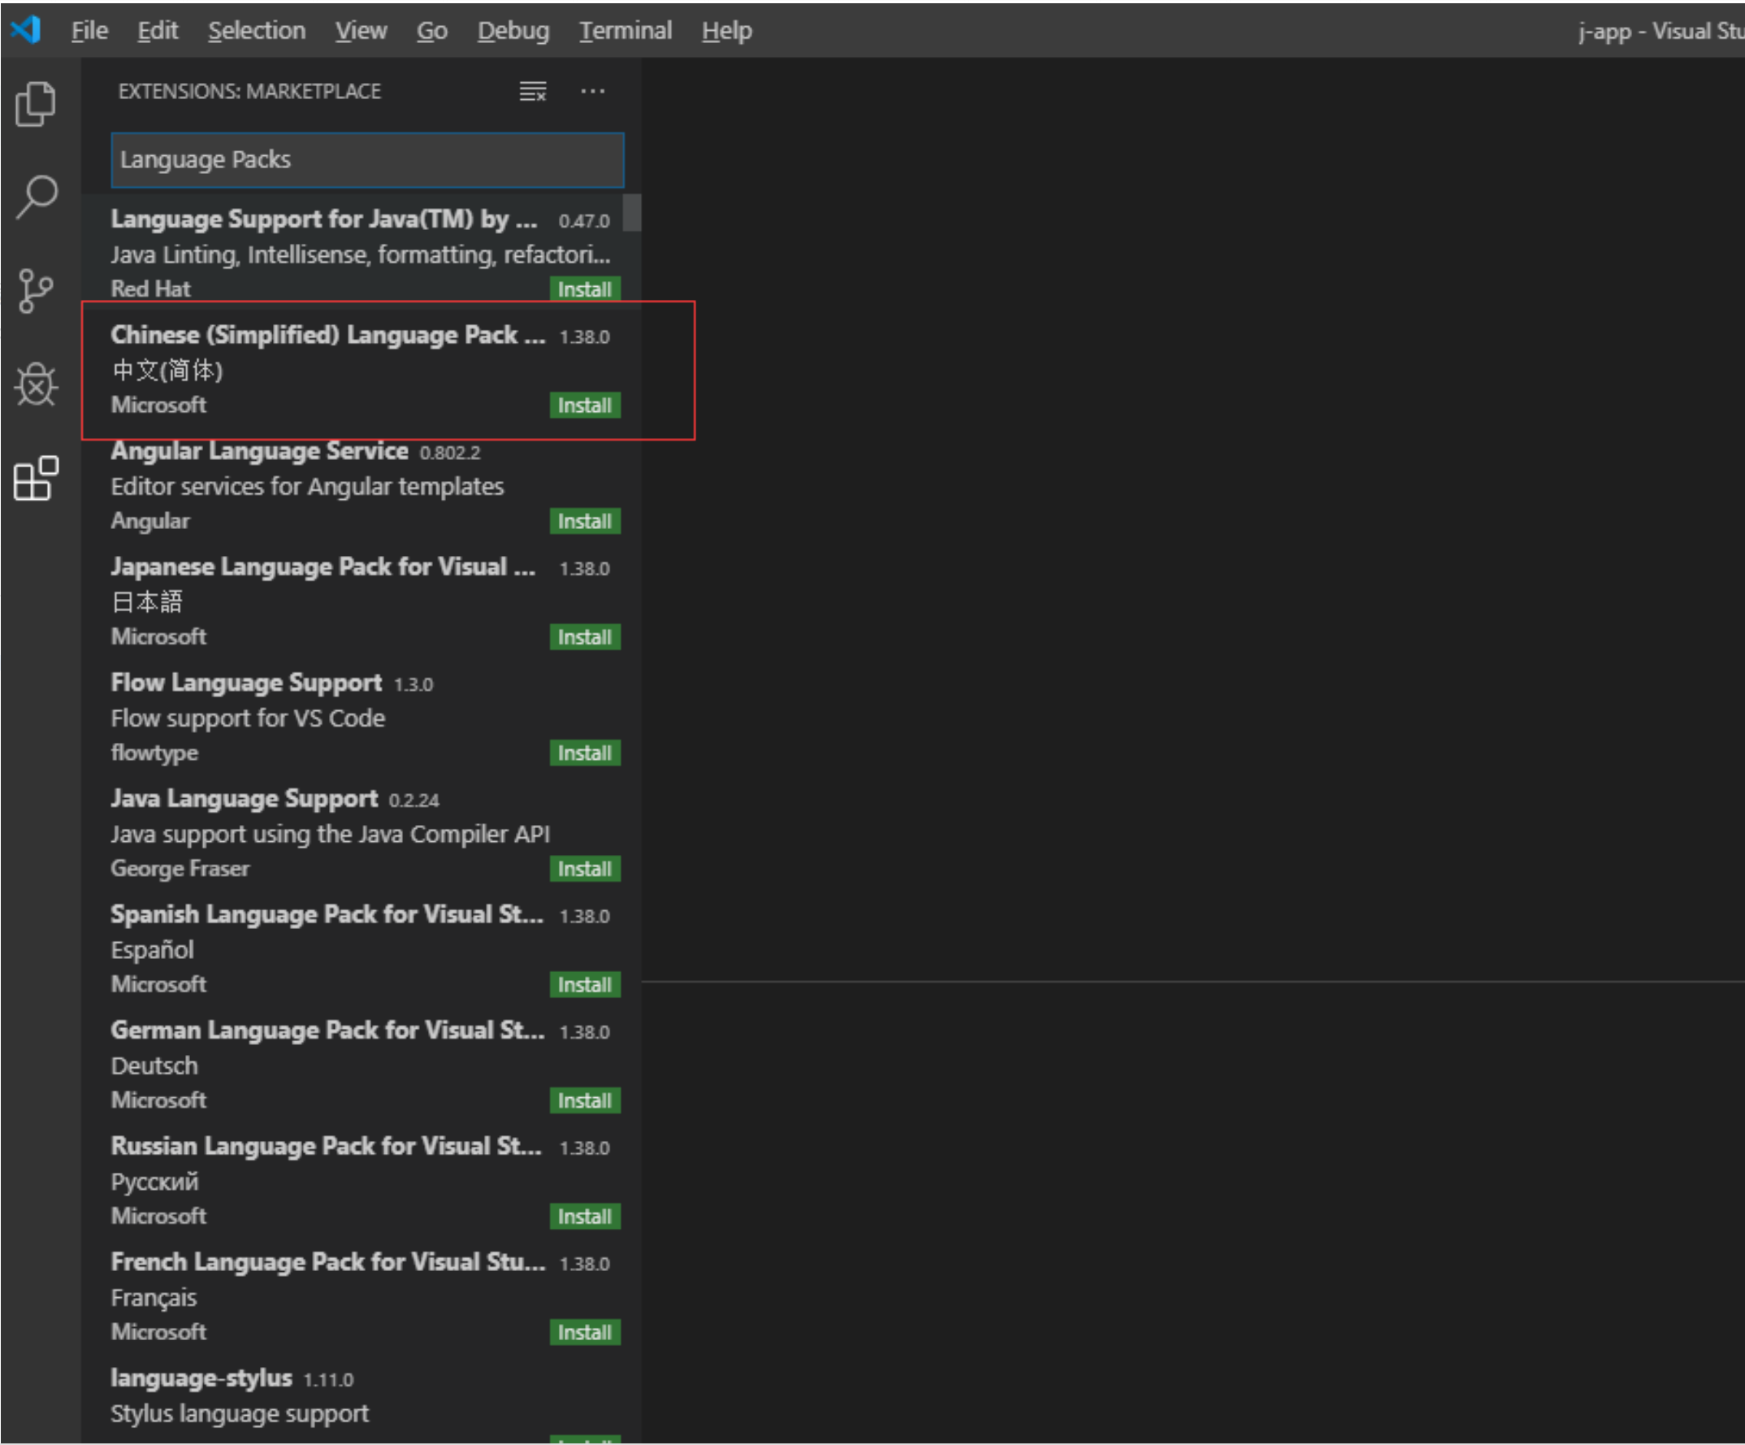Open the Selection menu
This screenshot has height=1445, width=1745.
pos(256,31)
